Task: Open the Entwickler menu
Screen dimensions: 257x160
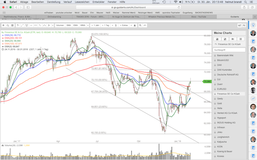Action: click(99, 2)
